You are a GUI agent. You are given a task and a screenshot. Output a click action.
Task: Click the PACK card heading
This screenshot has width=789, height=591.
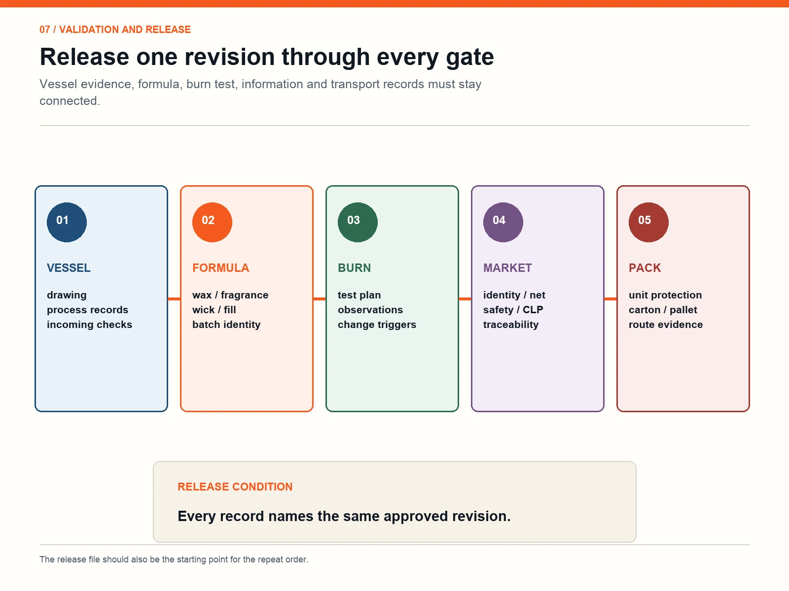tap(645, 268)
